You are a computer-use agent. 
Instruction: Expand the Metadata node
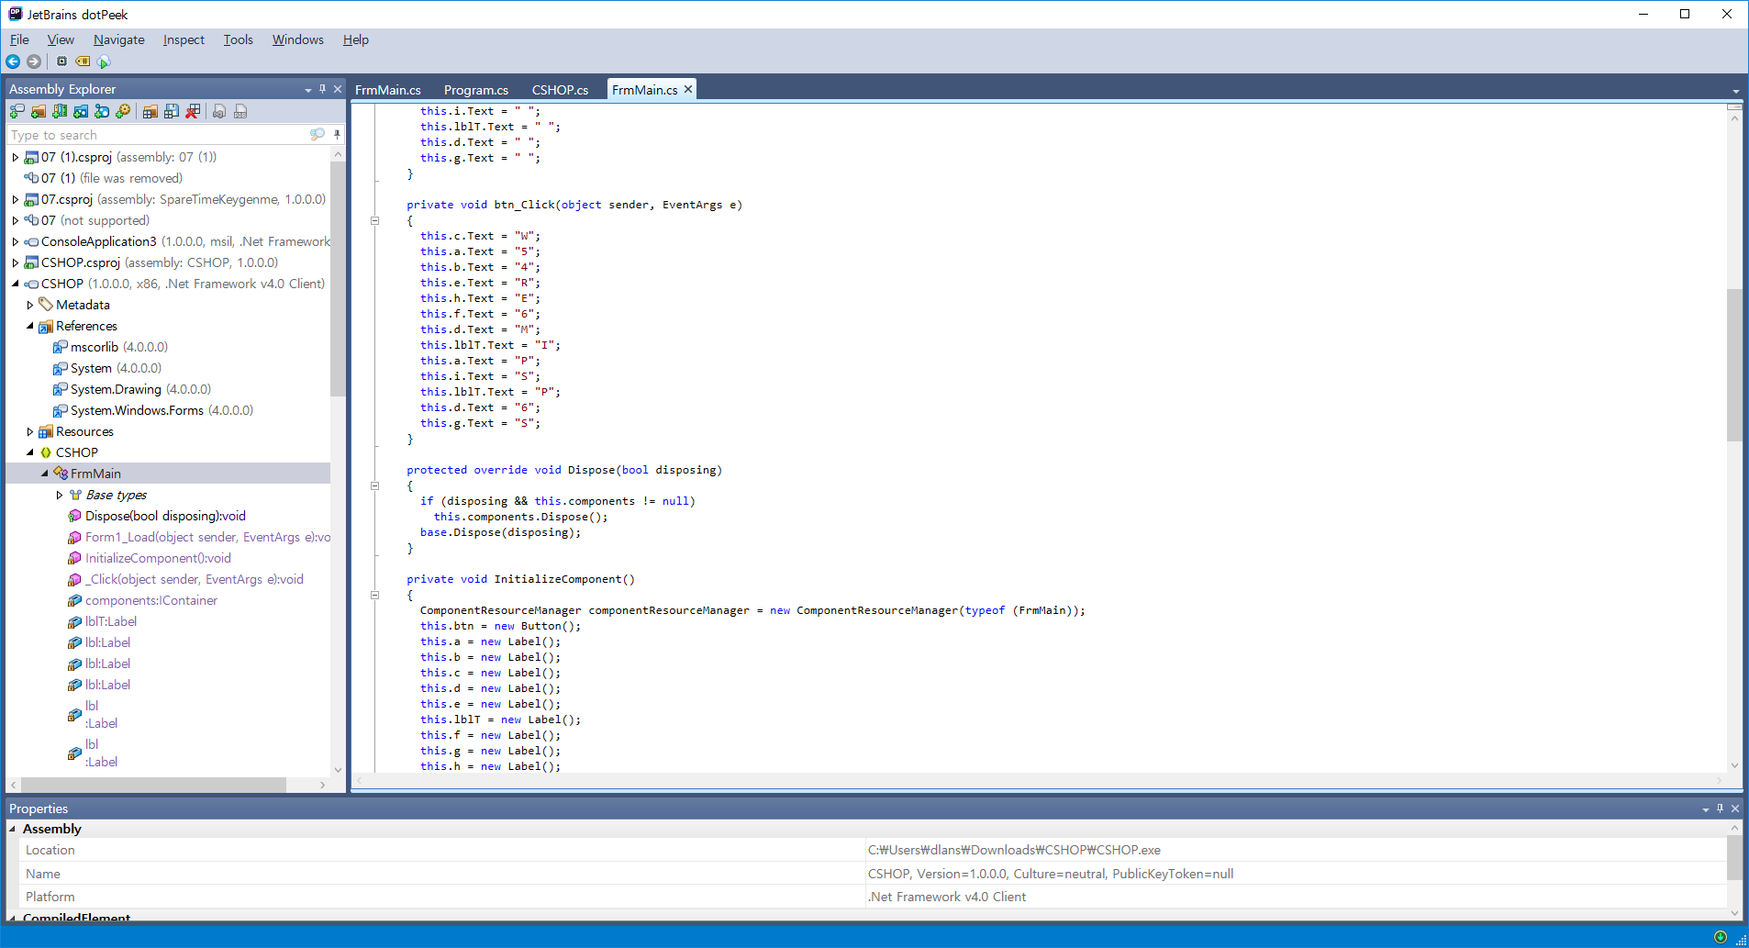[29, 305]
